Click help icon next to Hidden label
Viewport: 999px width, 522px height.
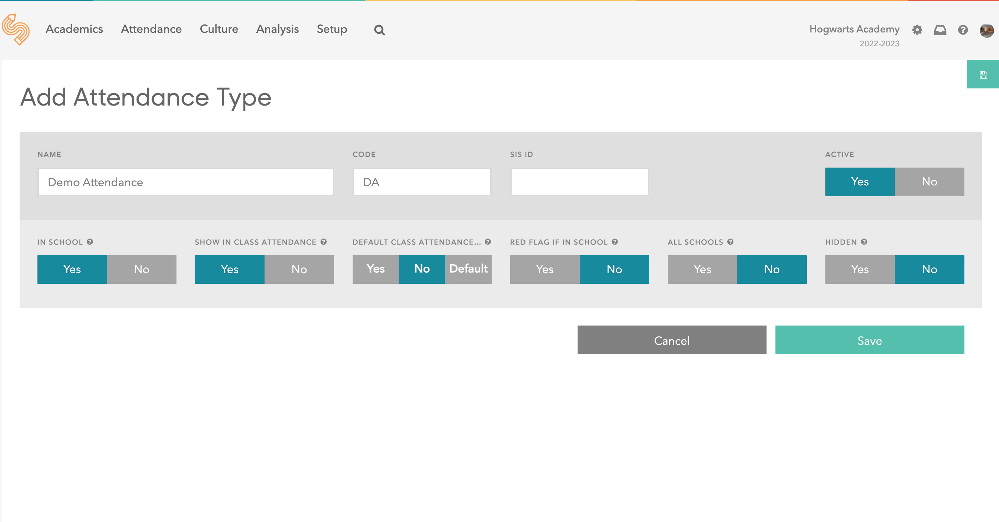864,242
